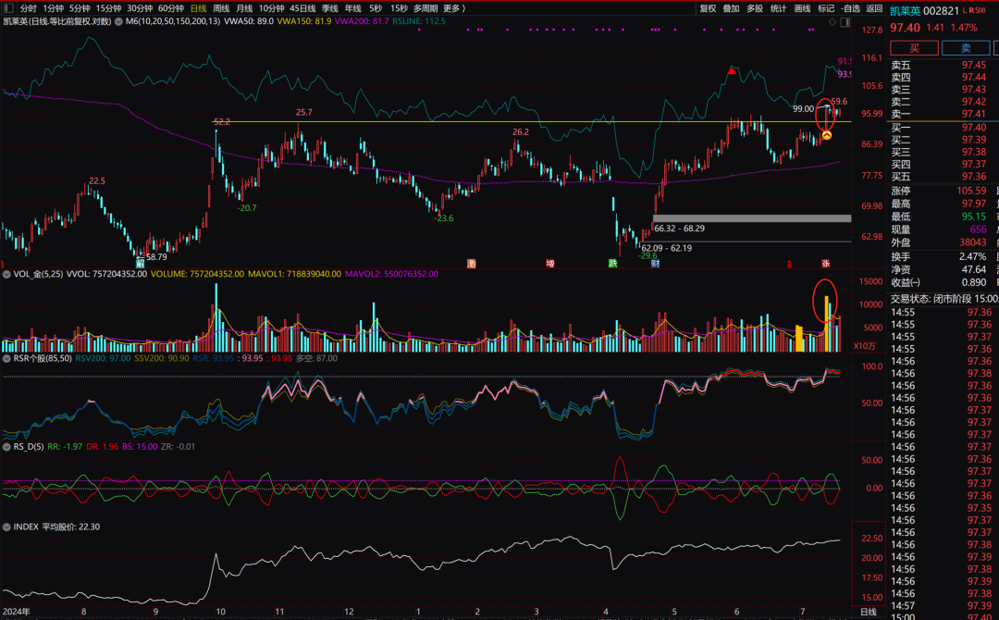This screenshot has width=999, height=620.
Task: Select the 5分钟 period
Action: (x=80, y=8)
